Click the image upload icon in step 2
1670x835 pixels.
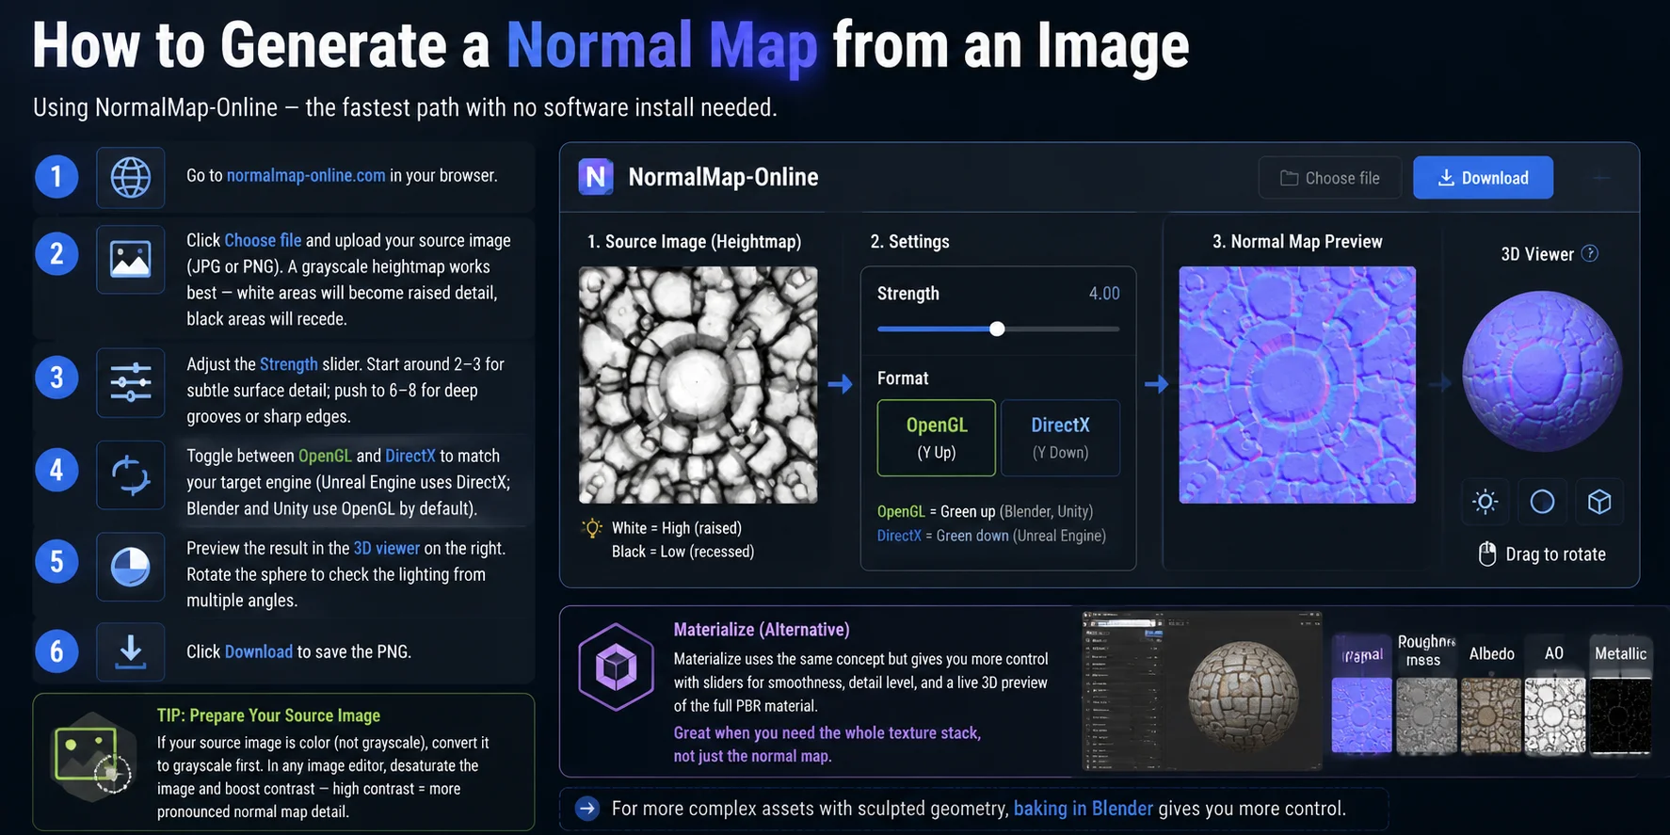[131, 259]
